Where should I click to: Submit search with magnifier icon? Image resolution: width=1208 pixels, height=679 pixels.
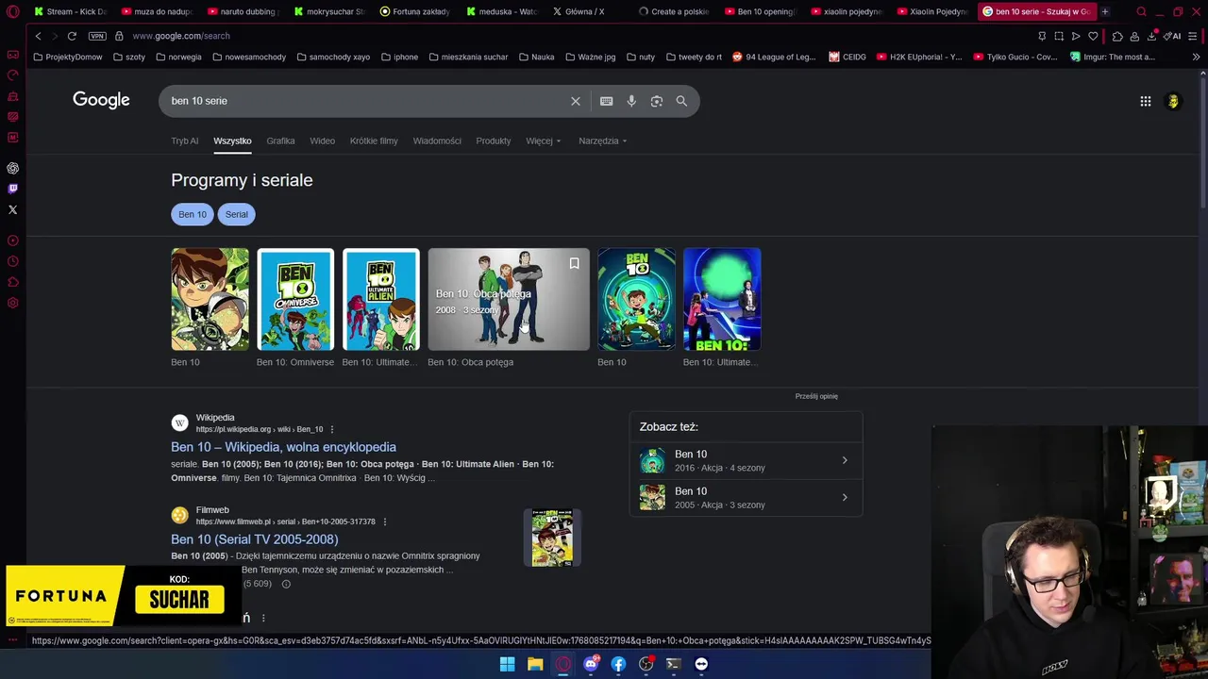pyautogui.click(x=681, y=101)
